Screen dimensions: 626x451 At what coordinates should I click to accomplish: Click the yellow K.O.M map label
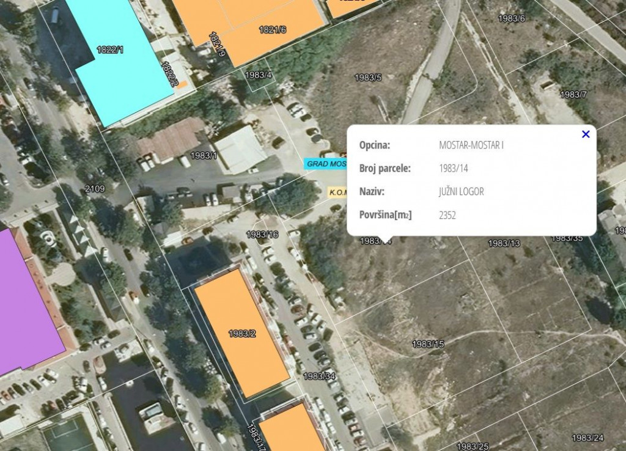click(337, 193)
